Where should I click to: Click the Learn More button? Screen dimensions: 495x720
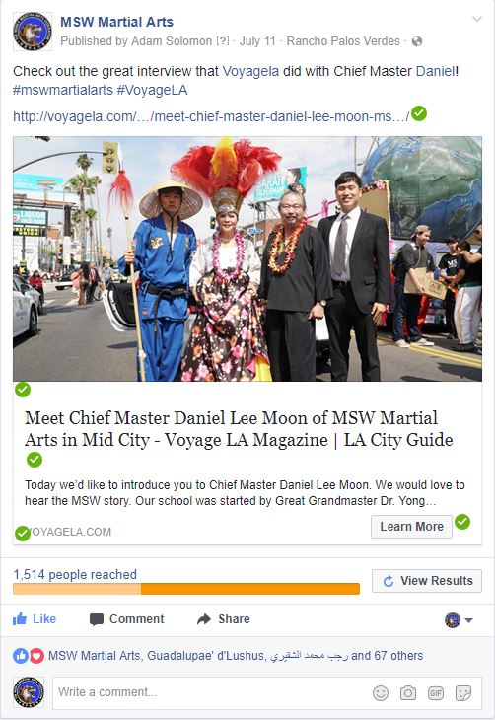[x=411, y=527]
